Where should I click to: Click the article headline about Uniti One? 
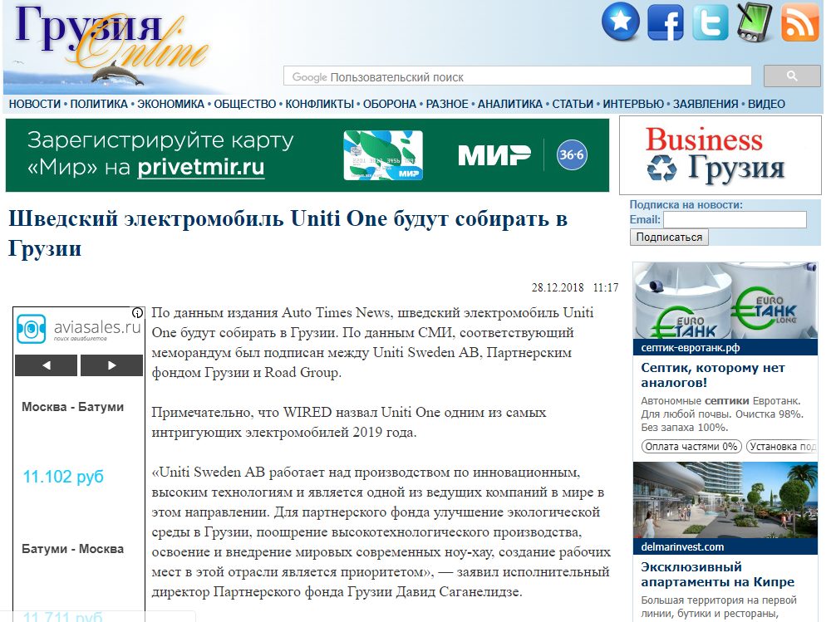(288, 233)
